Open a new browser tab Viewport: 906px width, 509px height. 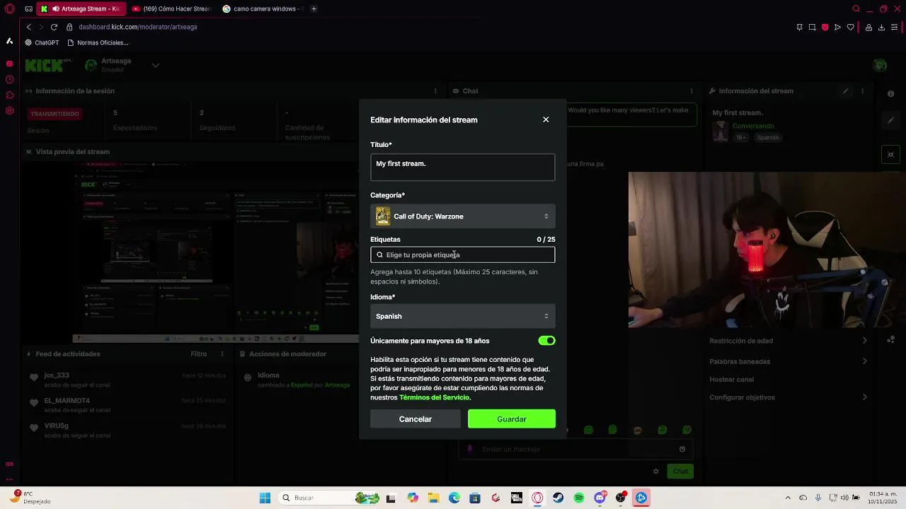tap(314, 9)
